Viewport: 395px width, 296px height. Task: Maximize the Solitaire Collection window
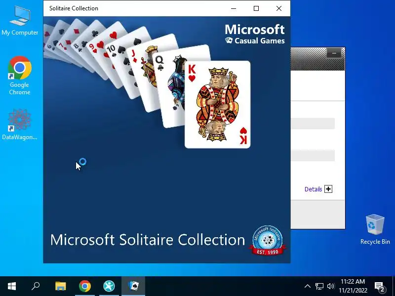pos(256,8)
